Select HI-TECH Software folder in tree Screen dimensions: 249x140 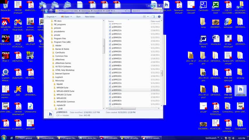(63, 66)
